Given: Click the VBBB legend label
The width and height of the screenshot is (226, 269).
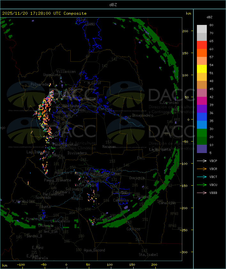Looking at the screenshot, I should click(213, 193).
